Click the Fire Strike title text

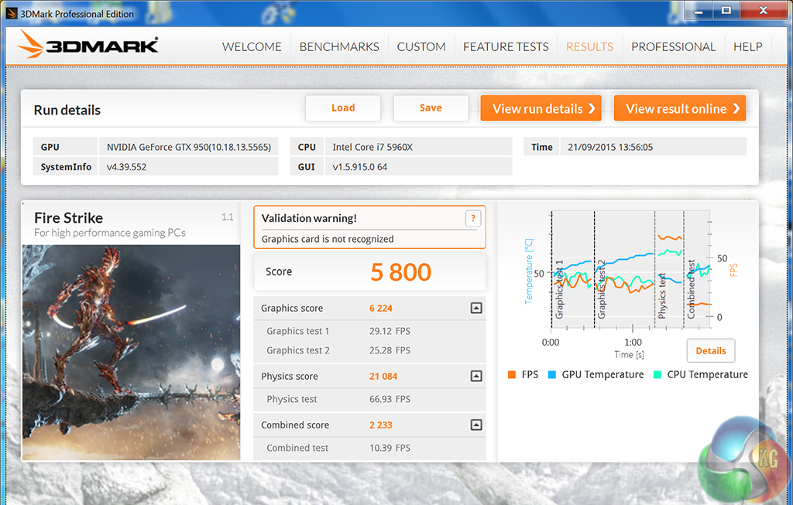[x=68, y=218]
